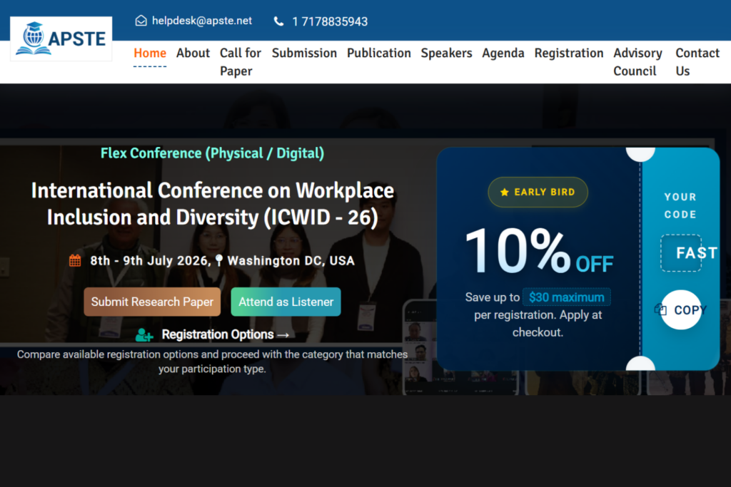Click the helpdesk@apste.net email link
This screenshot has width=731, height=487.
202,21
